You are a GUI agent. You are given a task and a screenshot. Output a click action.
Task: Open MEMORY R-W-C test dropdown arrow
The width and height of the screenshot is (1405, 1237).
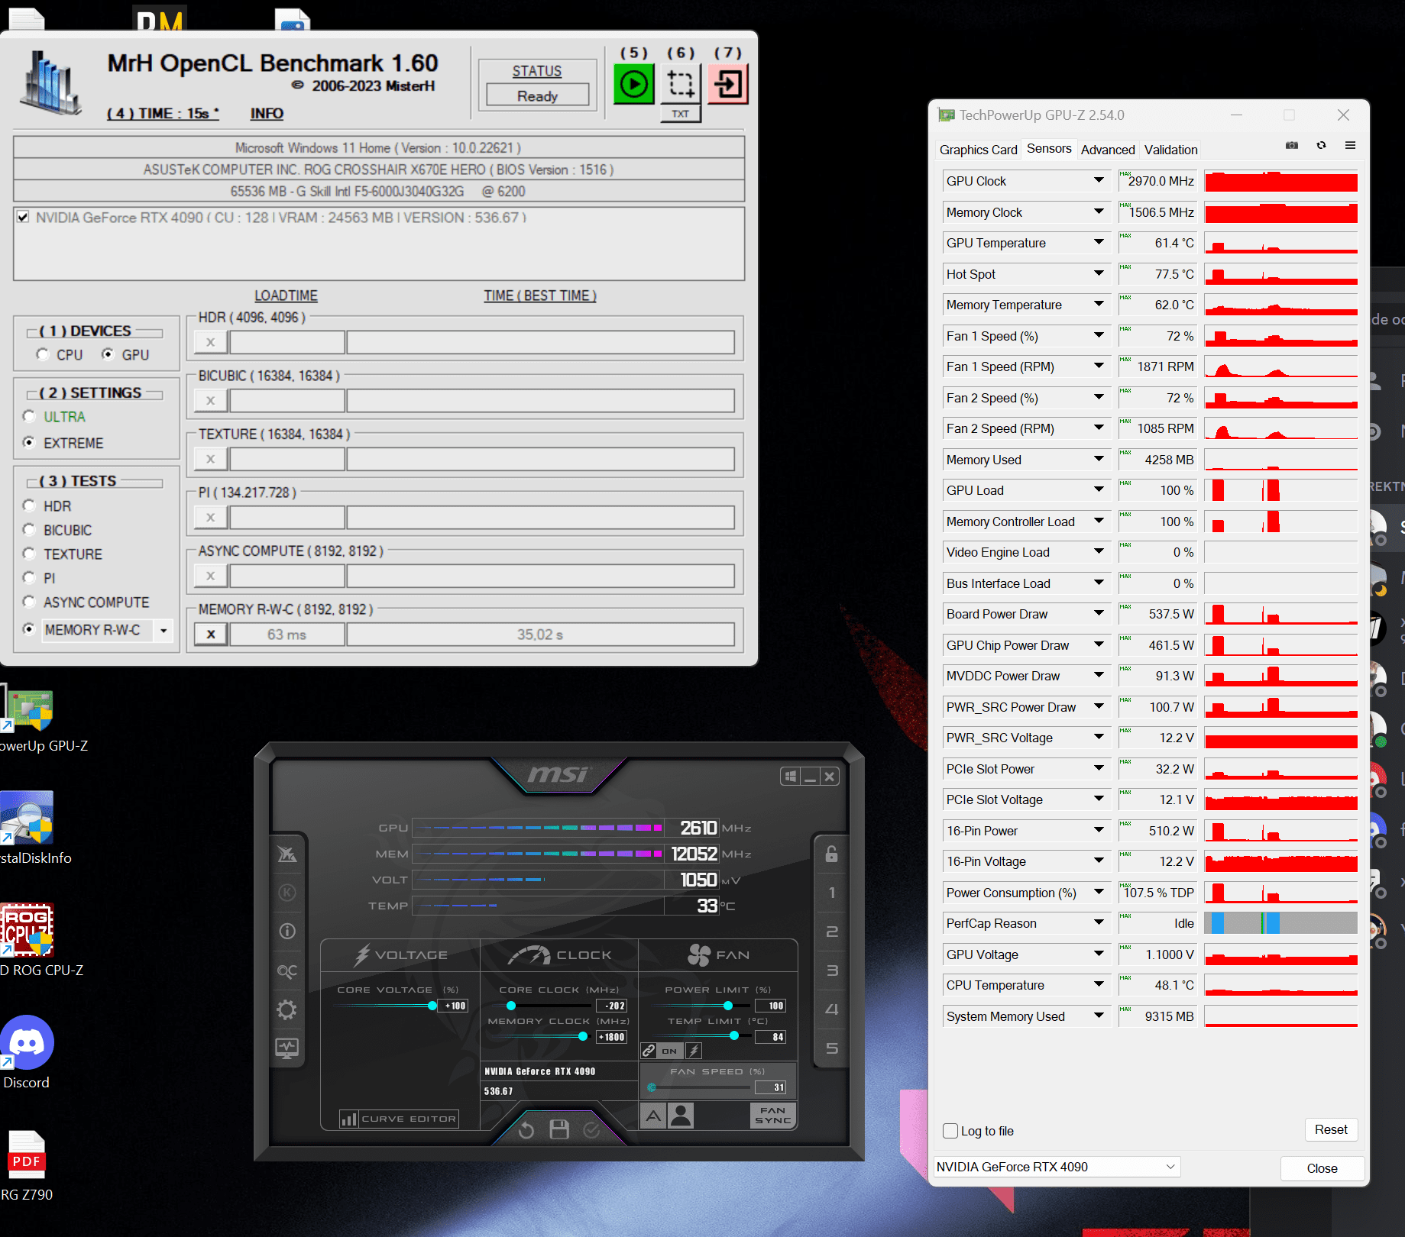coord(163,631)
